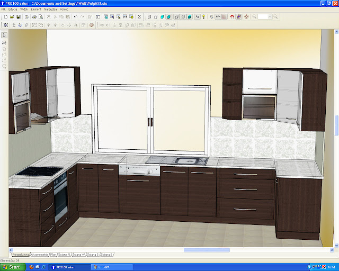Toggle the textured cube display mode
Screen dimensions: 339x271
(169, 16)
